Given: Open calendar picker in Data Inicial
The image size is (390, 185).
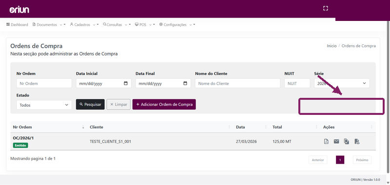Looking at the screenshot, I should pyautogui.click(x=126, y=83).
